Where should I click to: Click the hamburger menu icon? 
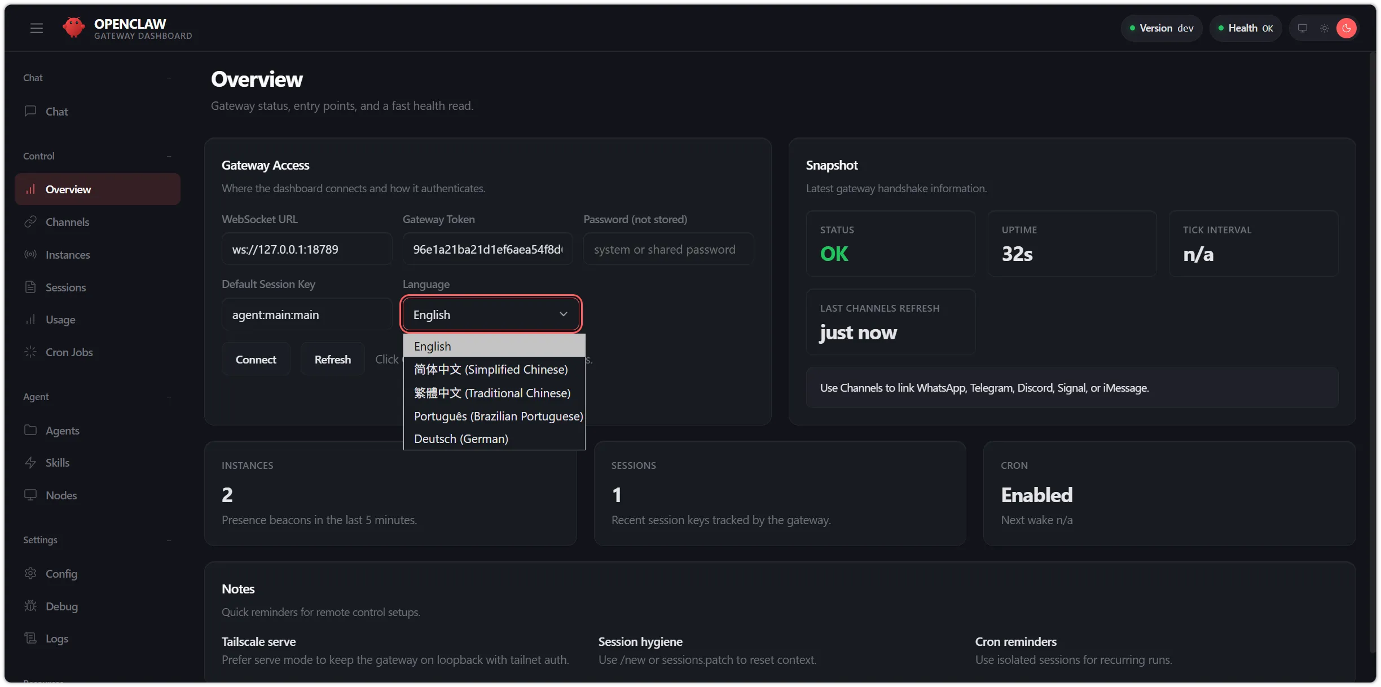[37, 28]
